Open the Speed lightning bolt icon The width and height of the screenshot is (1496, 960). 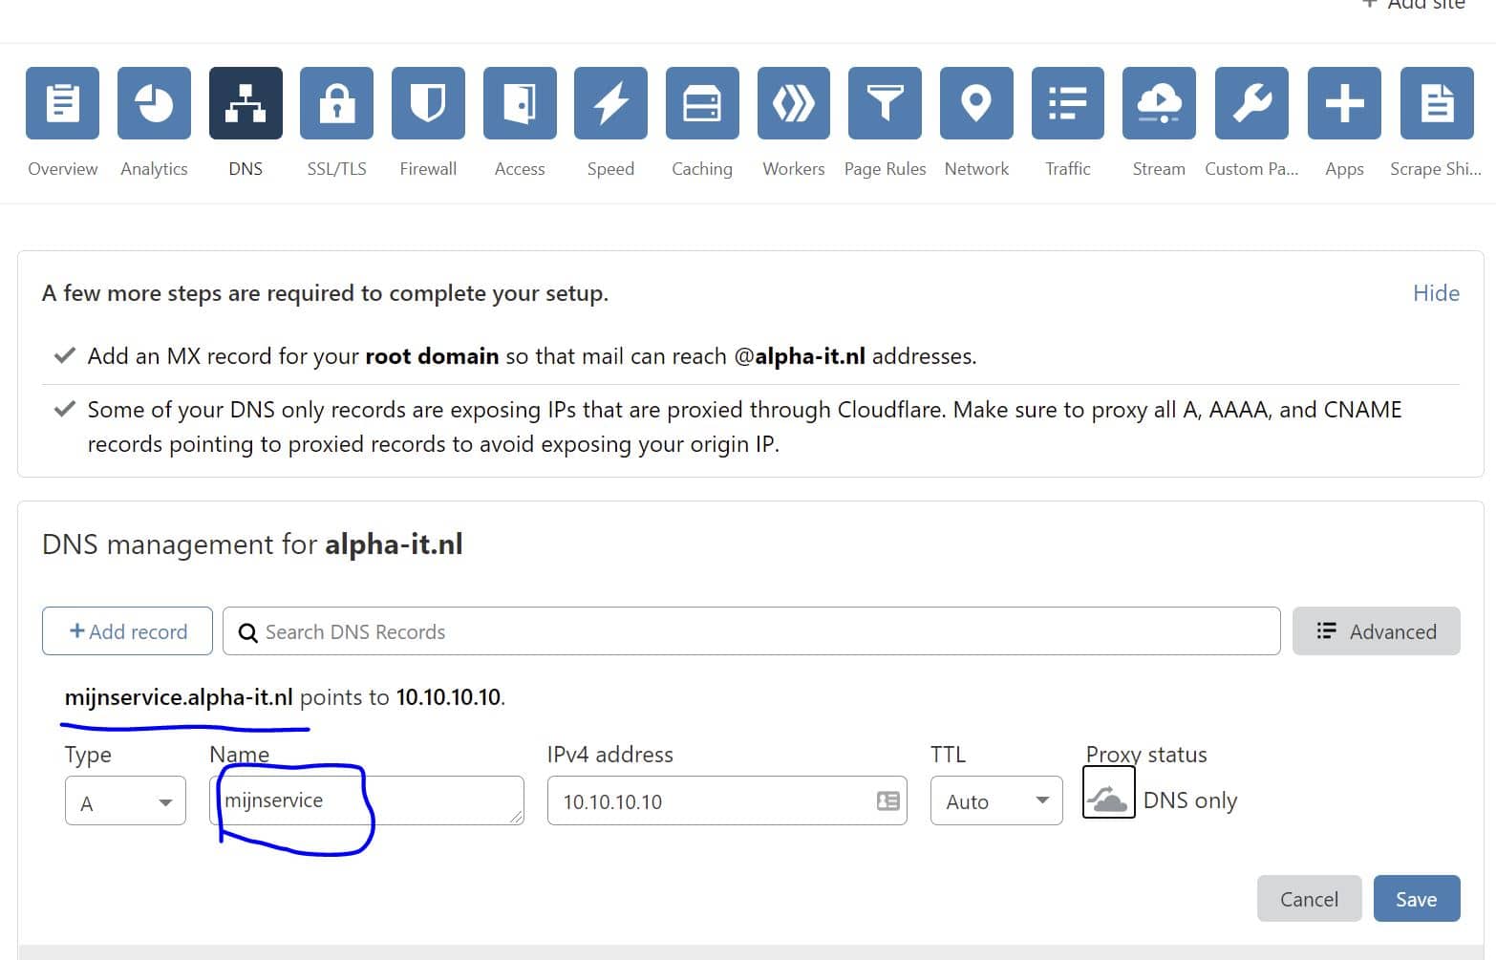[610, 103]
